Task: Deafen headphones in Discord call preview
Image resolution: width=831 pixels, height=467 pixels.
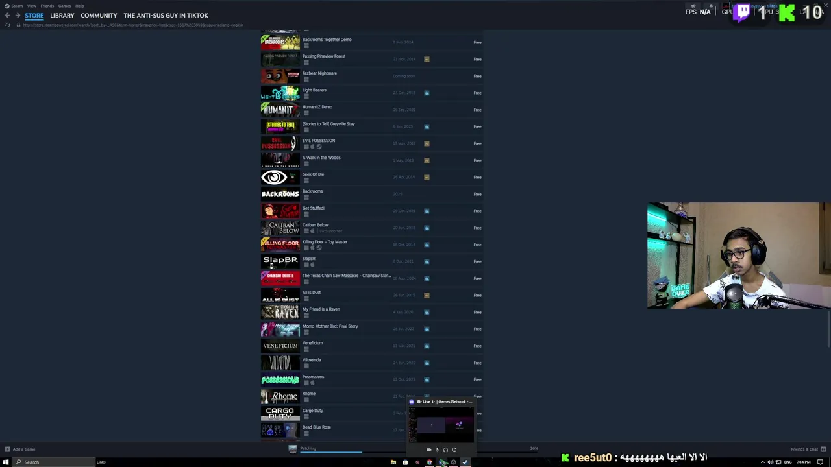Action: pyautogui.click(x=445, y=449)
